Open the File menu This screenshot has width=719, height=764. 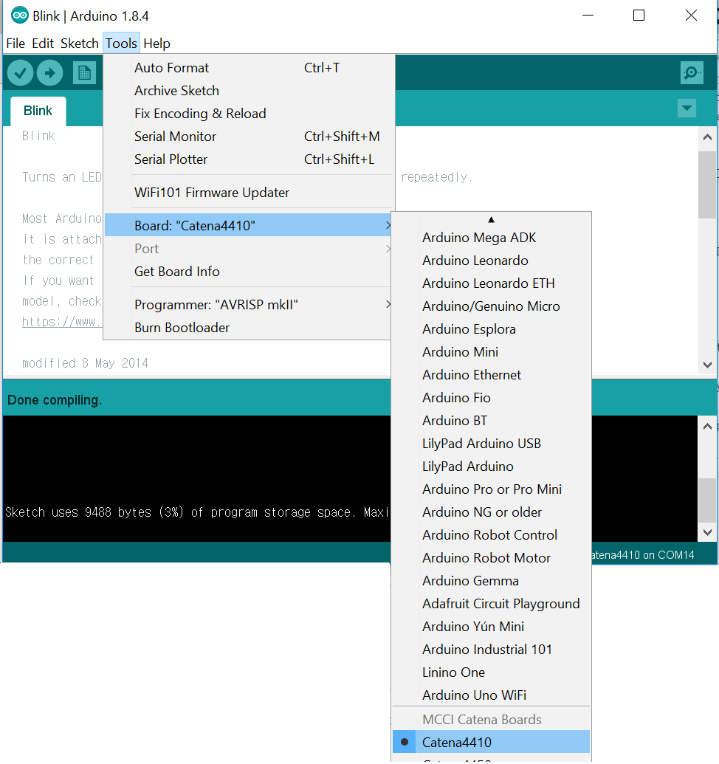pyautogui.click(x=16, y=44)
